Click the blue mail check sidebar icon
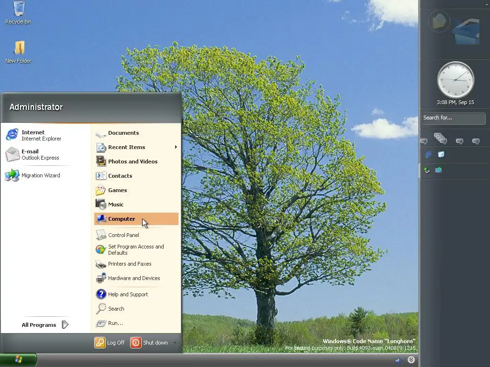This screenshot has width=490, height=367. (x=439, y=170)
